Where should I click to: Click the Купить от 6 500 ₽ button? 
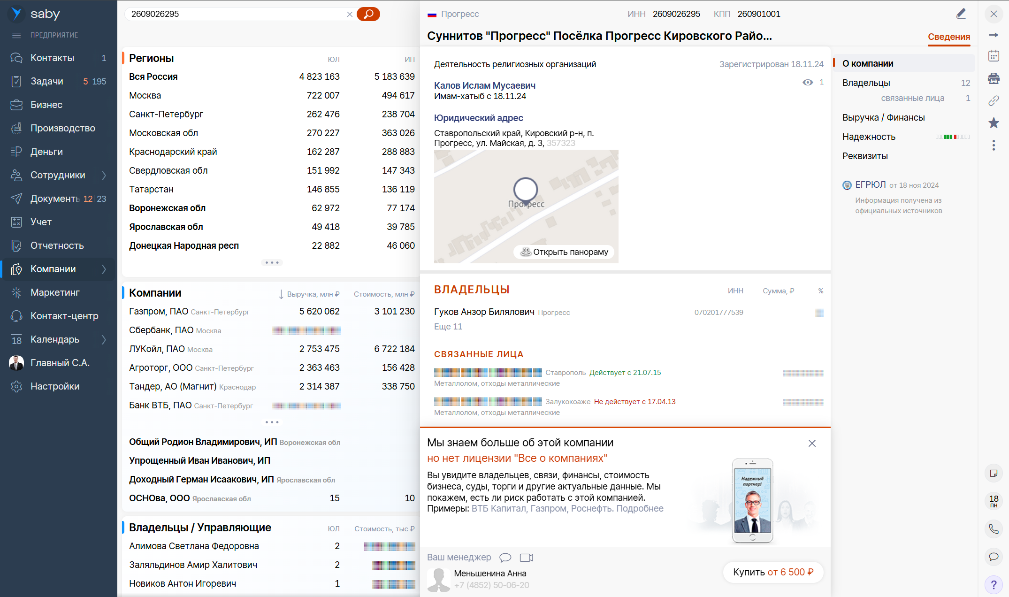773,572
